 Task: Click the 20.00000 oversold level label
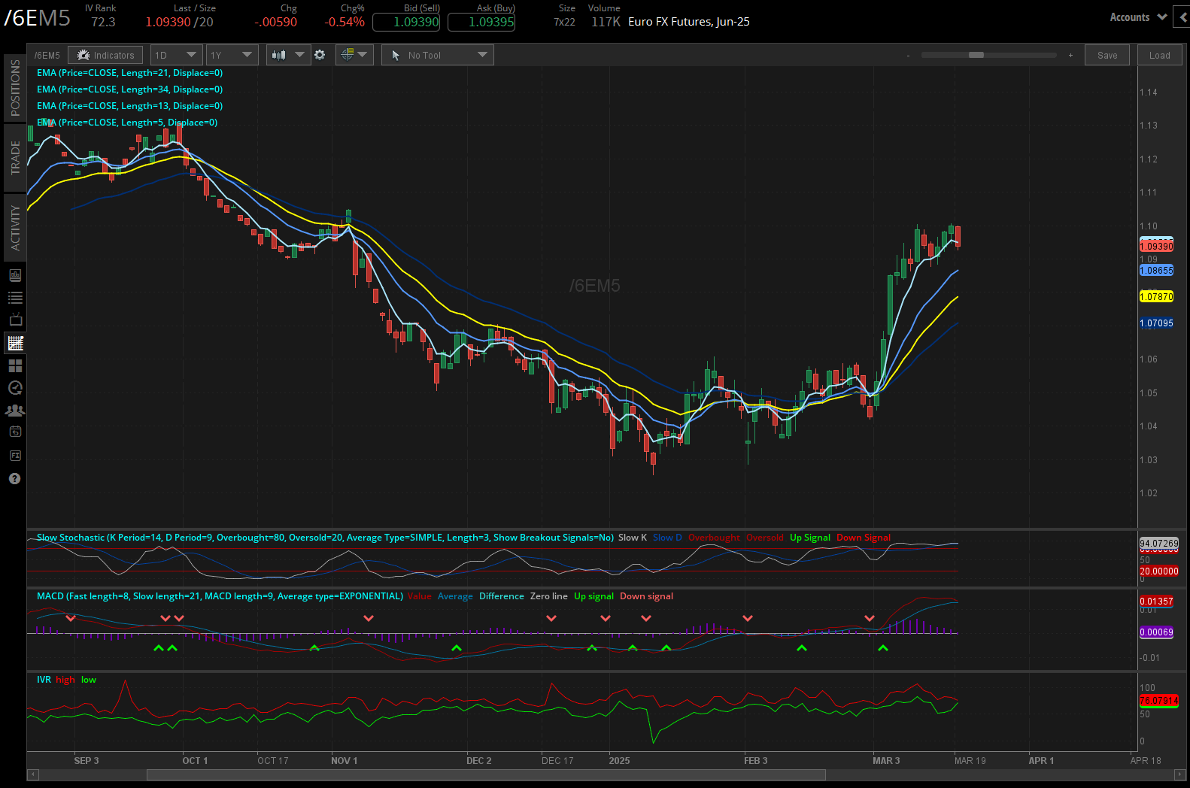[x=1159, y=571]
